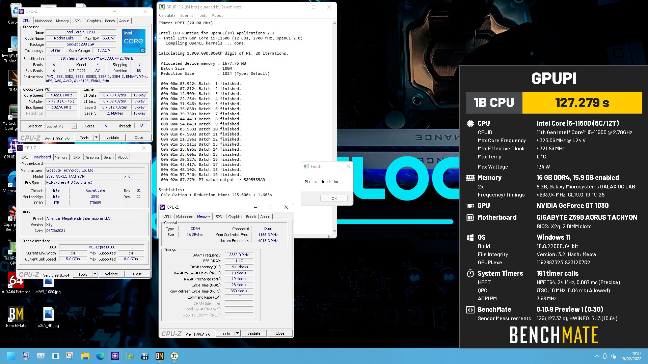The image size is (648, 364).
Task: Switch to the Mainboard tab in top CPU-Z window
Action: (x=44, y=21)
